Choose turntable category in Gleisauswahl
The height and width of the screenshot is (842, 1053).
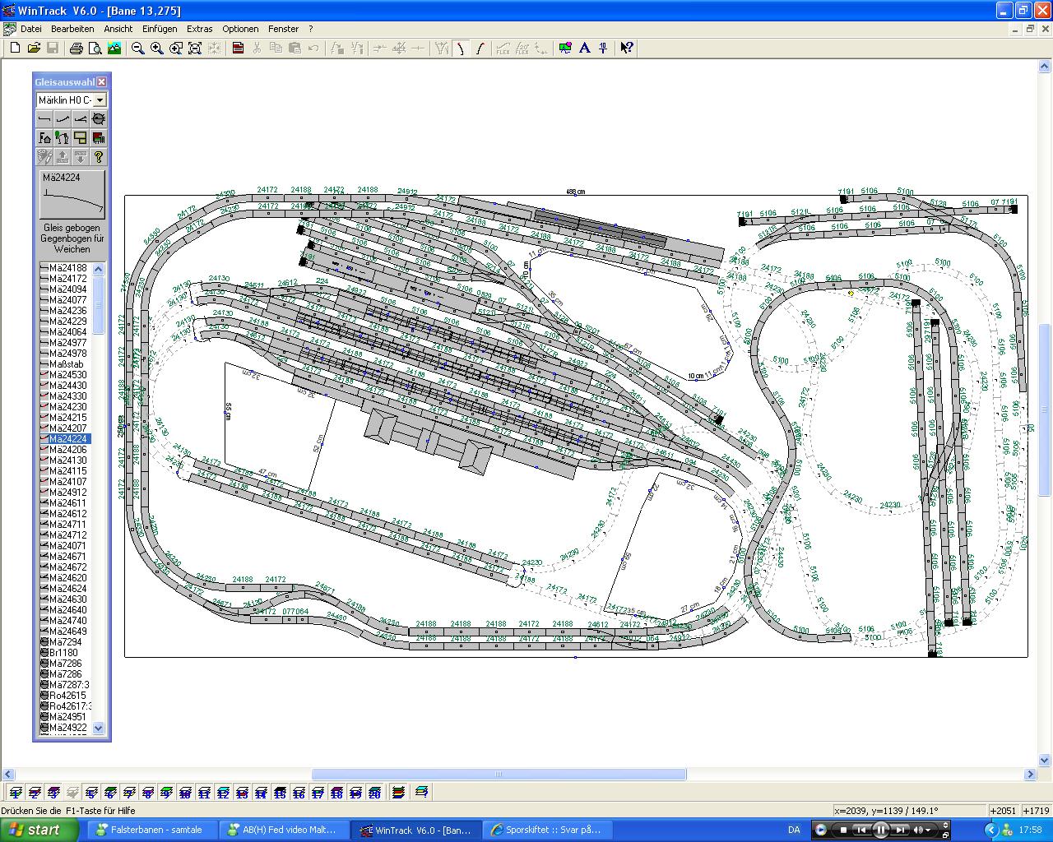coord(99,119)
